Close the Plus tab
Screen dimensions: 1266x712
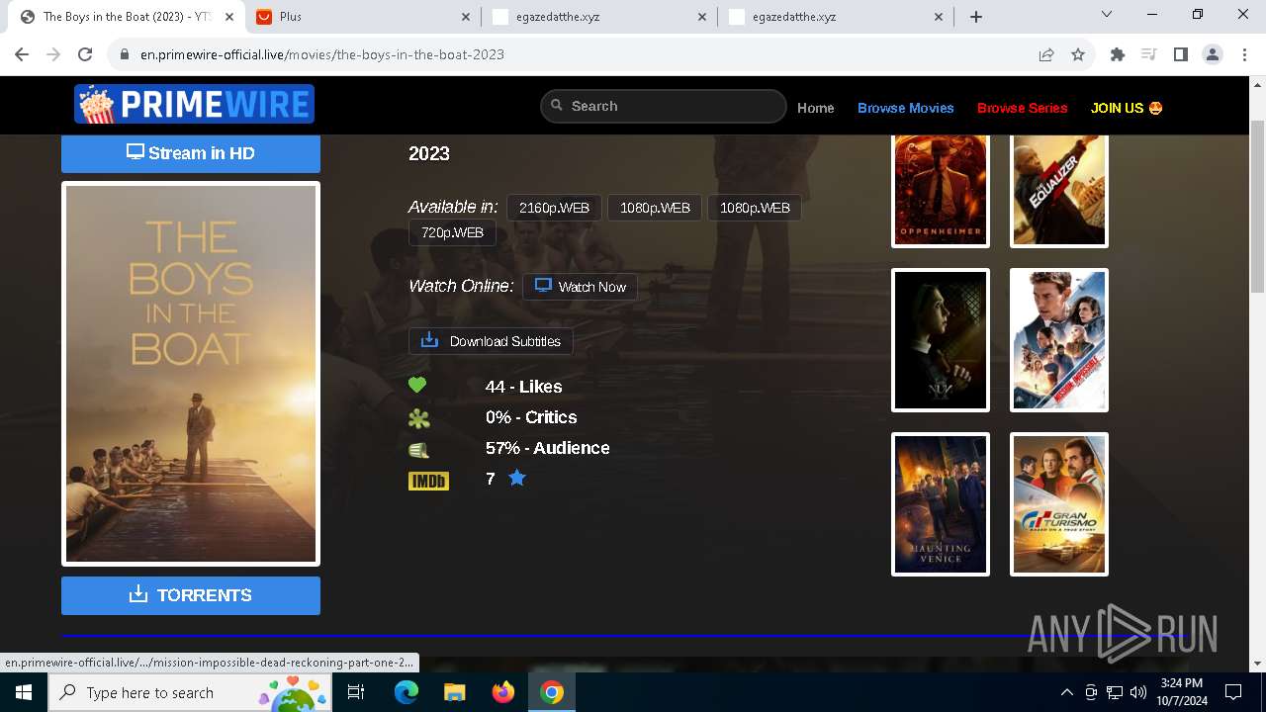pyautogui.click(x=466, y=17)
